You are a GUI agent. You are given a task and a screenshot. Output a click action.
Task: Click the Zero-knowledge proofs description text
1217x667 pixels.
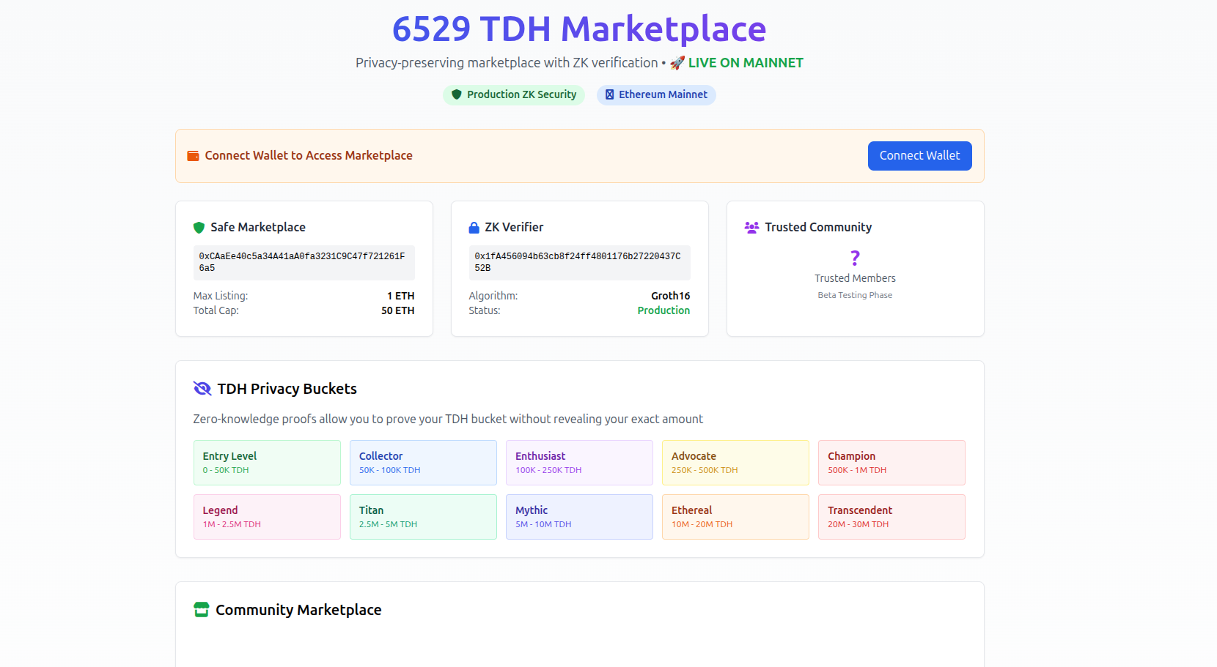[x=448, y=420]
